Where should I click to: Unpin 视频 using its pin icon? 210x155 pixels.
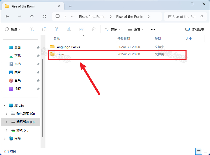coord(38,89)
